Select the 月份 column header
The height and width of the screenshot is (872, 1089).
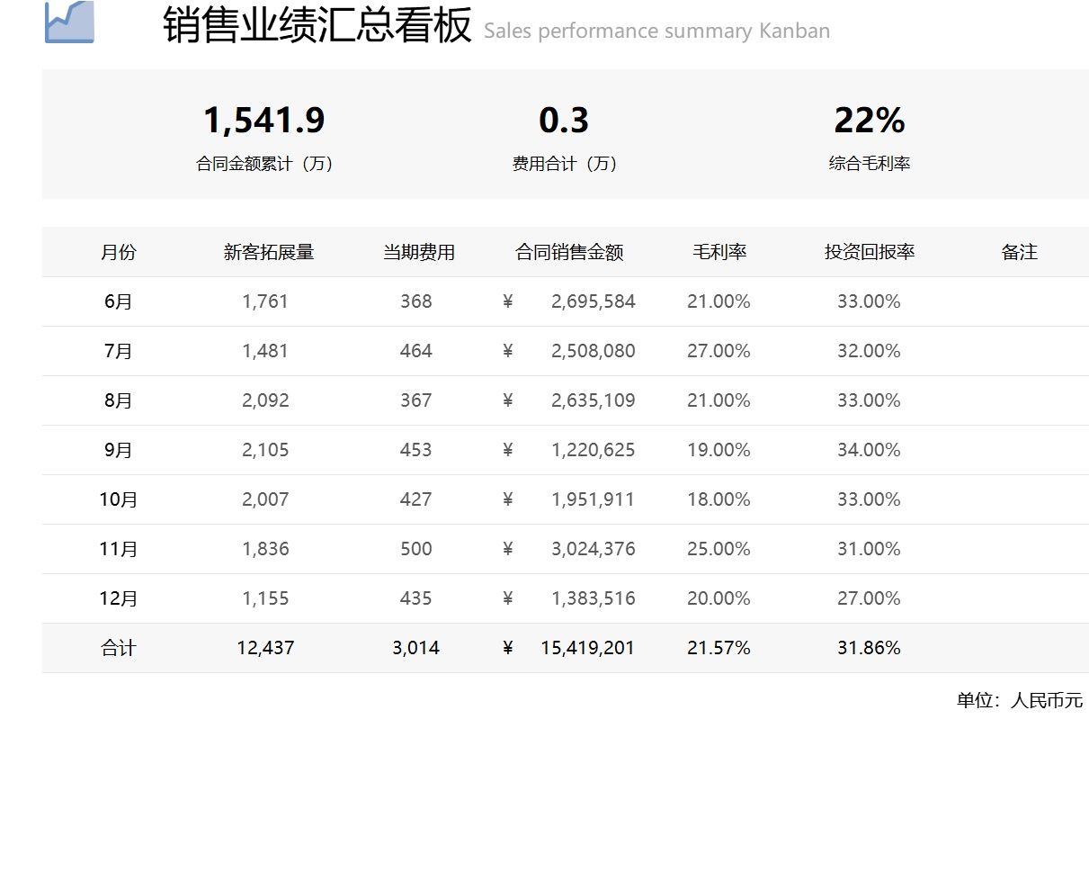(119, 253)
